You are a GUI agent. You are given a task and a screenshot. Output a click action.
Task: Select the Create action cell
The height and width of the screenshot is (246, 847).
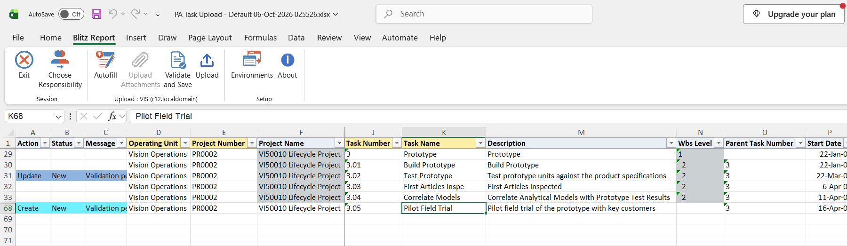(x=33, y=208)
